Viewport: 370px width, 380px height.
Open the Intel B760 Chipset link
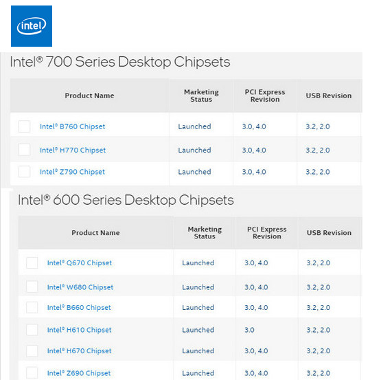[x=72, y=126]
